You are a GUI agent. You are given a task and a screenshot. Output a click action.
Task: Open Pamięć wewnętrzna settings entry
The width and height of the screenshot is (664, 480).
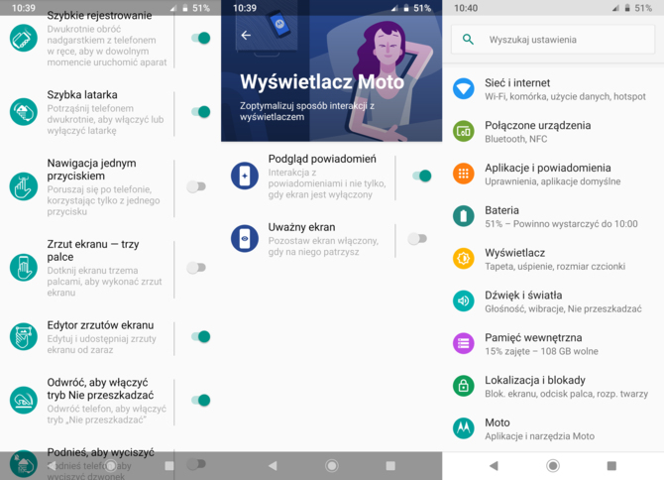pos(553,343)
